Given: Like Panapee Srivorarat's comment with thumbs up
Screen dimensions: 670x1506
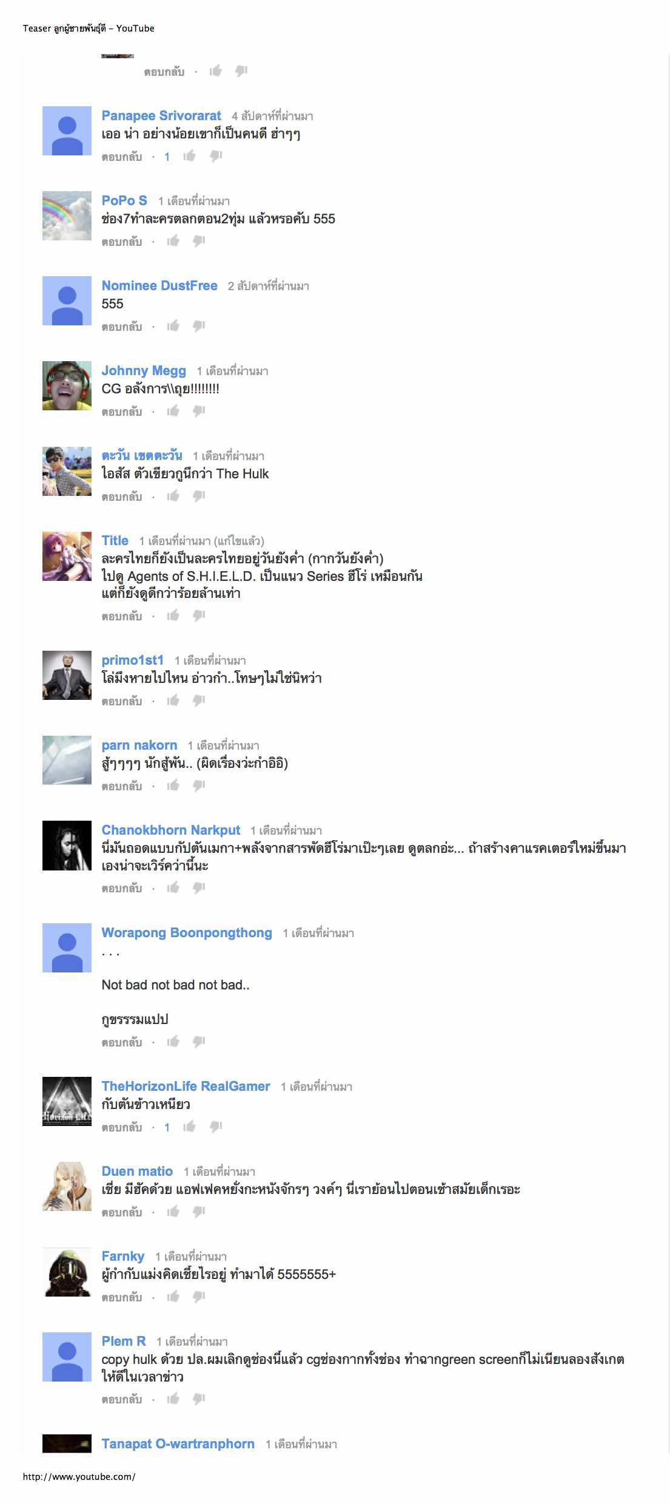Looking at the screenshot, I should pyautogui.click(x=190, y=156).
